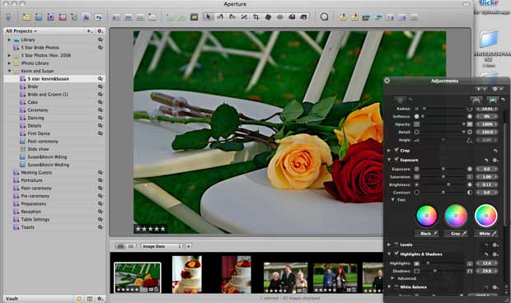Screen dimensions: 511x303
Task: Select the white cake thumbnail in browser
Action: click(187, 274)
